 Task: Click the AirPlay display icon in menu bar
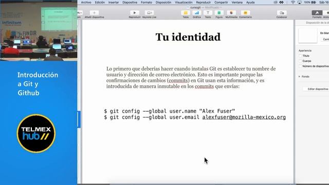(x=299, y=2)
